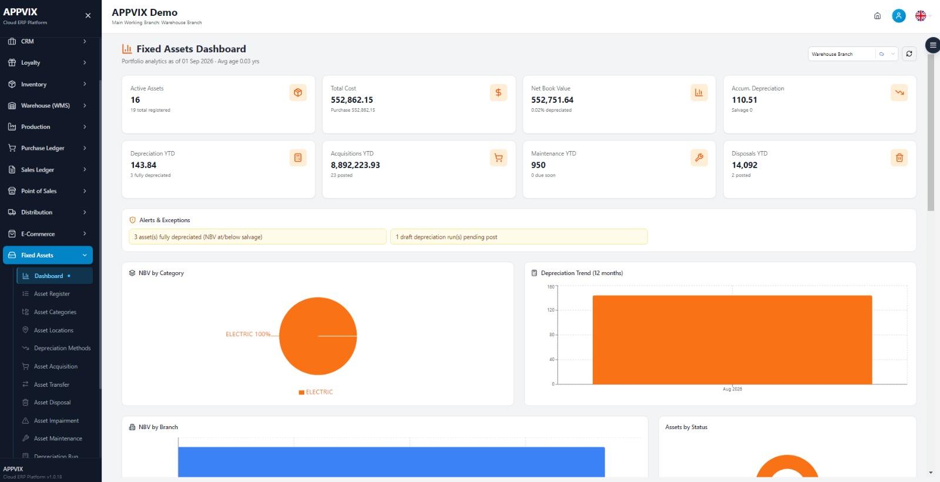
Task: Click the Distribution truck icon in sidebar
Action: [12, 212]
